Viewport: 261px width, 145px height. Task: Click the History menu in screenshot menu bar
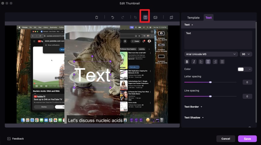tap(46, 27)
